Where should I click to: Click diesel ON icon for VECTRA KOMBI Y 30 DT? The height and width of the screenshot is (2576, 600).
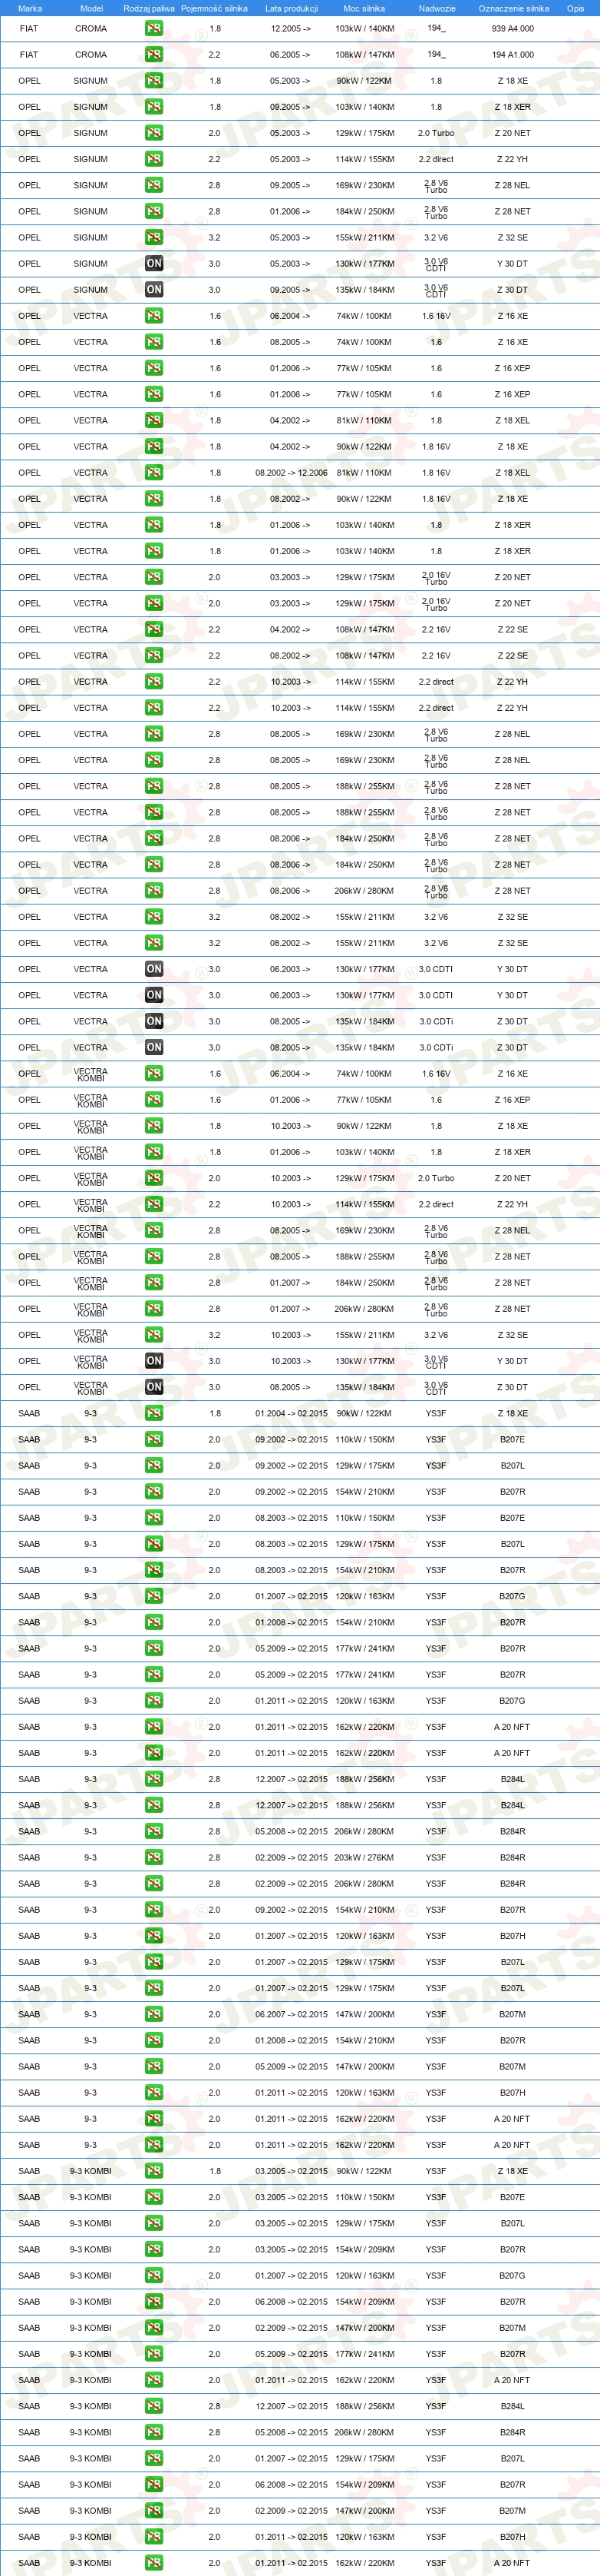point(153,1361)
